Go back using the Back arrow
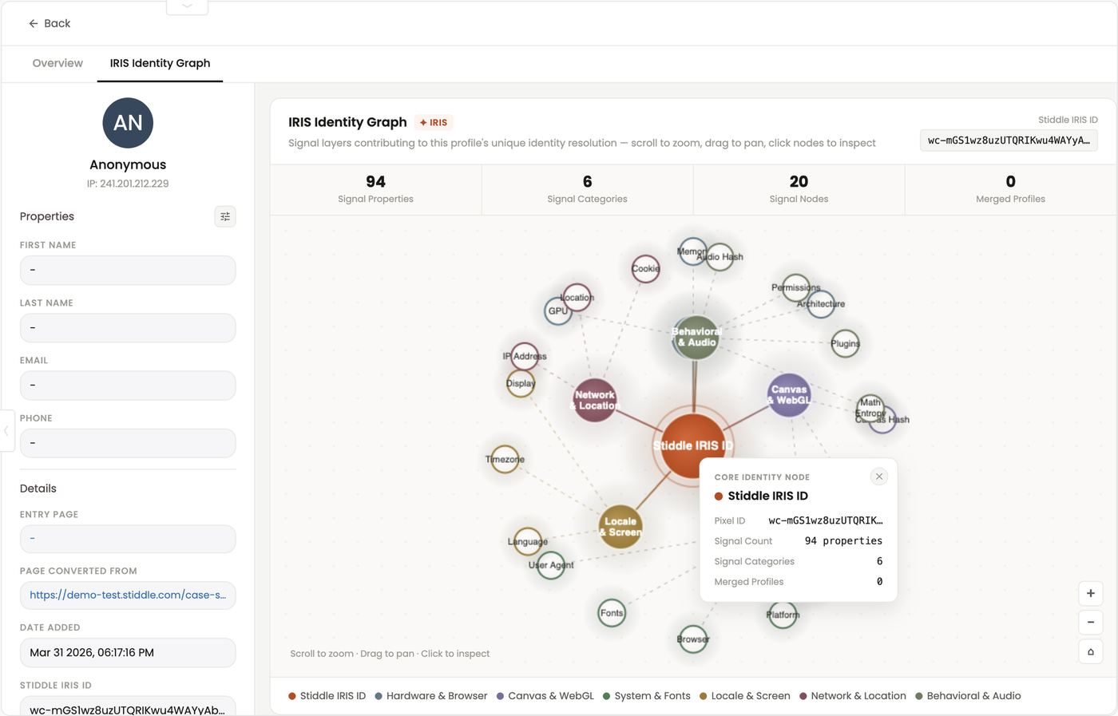 (50, 23)
